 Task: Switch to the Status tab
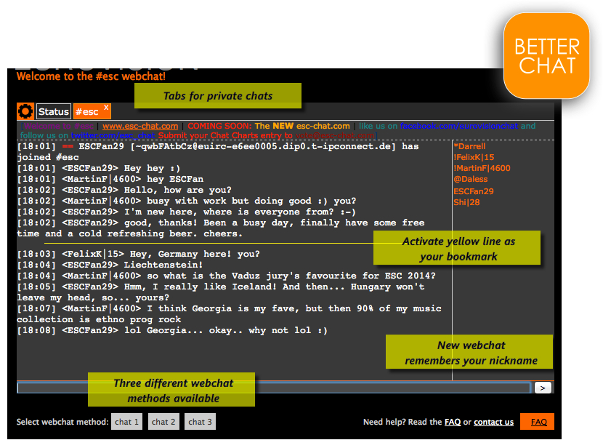coord(54,111)
